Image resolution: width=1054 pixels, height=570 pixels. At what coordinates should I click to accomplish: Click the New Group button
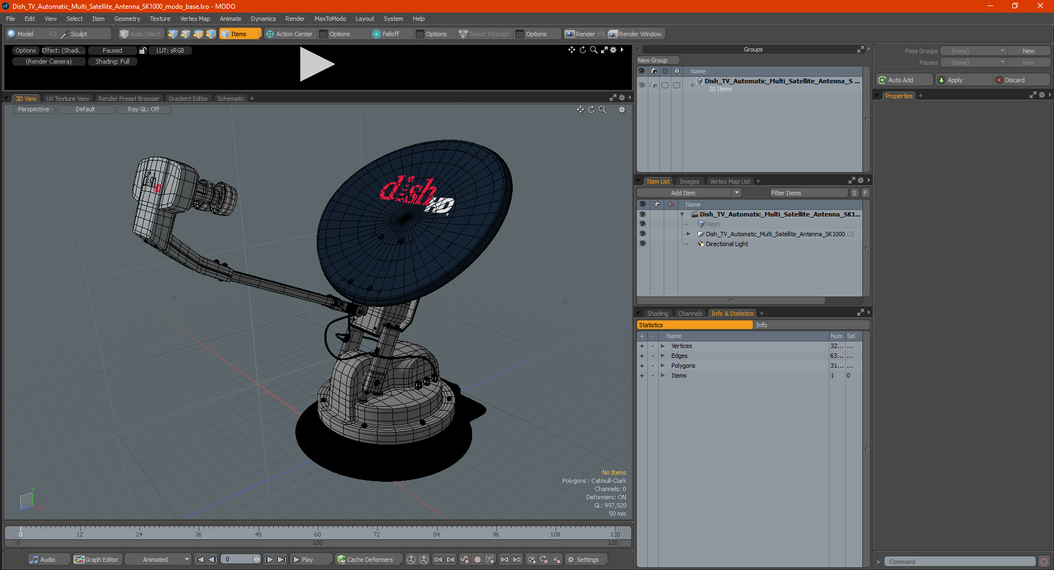[658, 60]
